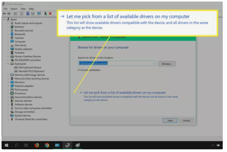Select the Batteries category icon
227x152 pixels.
[x=12, y=27]
